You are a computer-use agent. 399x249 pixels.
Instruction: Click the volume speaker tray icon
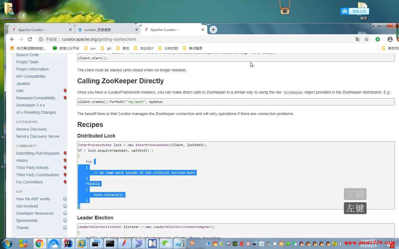[x=341, y=244]
